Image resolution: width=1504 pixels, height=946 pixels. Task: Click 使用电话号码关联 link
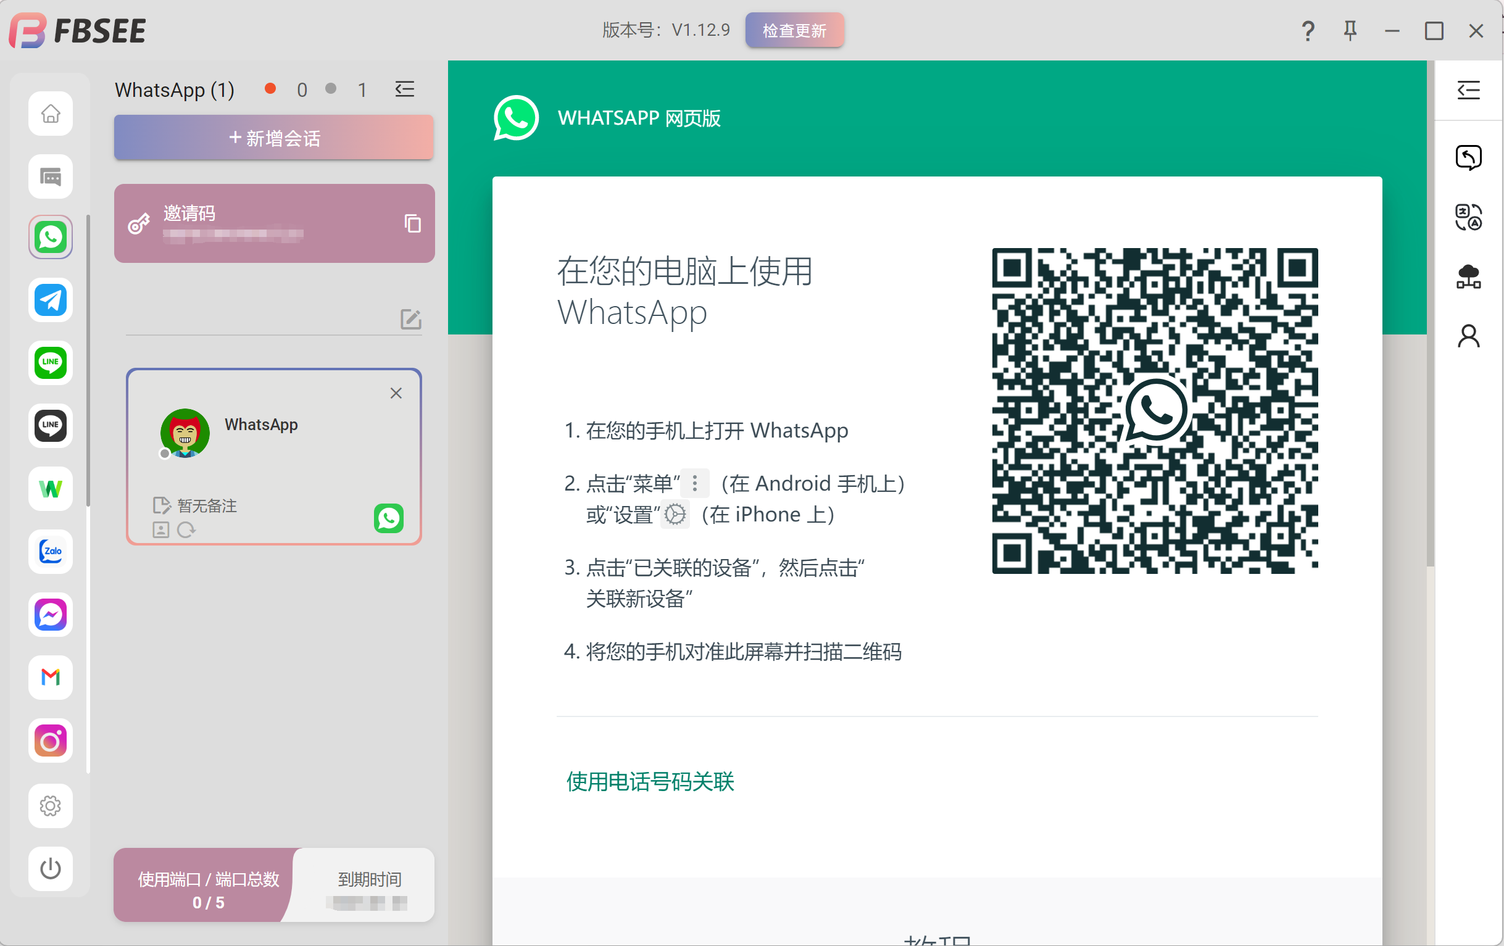pyautogui.click(x=650, y=782)
